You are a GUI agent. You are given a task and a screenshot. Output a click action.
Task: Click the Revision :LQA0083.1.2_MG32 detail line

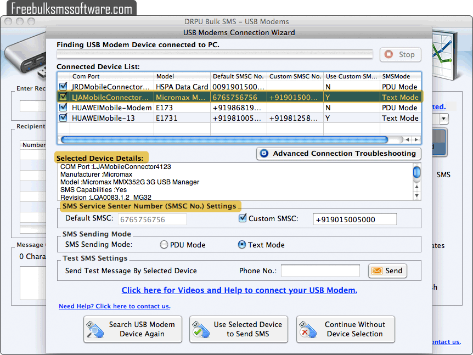tap(105, 198)
